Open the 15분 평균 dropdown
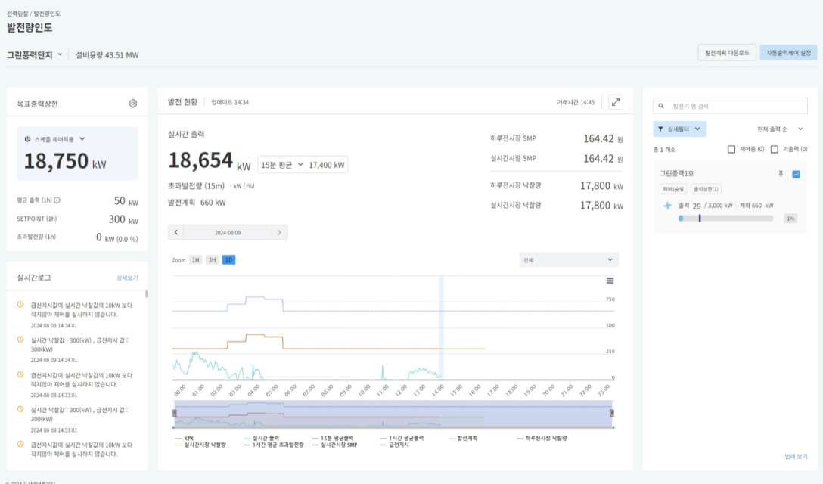The width and height of the screenshot is (823, 484). pos(282,164)
